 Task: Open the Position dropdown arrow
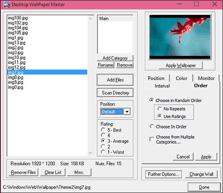click(x=127, y=112)
